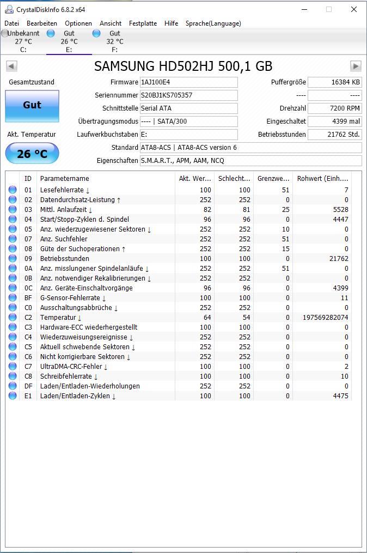Select Laden/Entladen-Zyklen raw value 4475

(x=340, y=396)
